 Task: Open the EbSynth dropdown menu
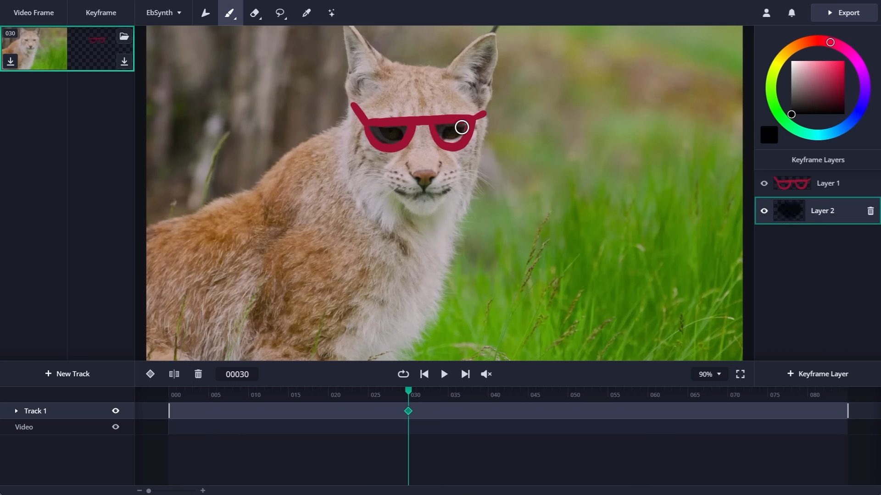point(163,12)
